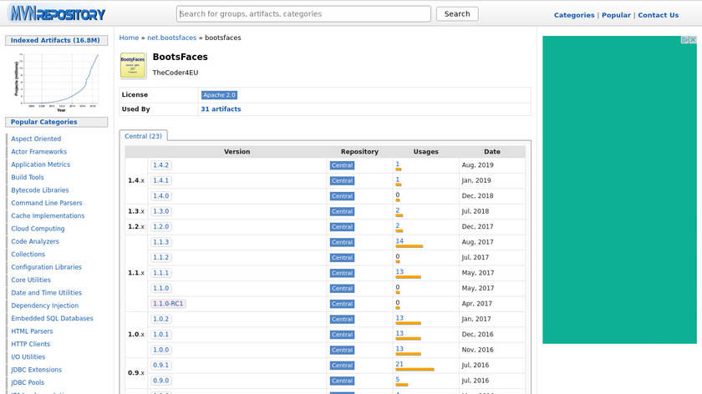The image size is (702, 394).
Task: Click the MVNRepository logo
Action: point(57,13)
